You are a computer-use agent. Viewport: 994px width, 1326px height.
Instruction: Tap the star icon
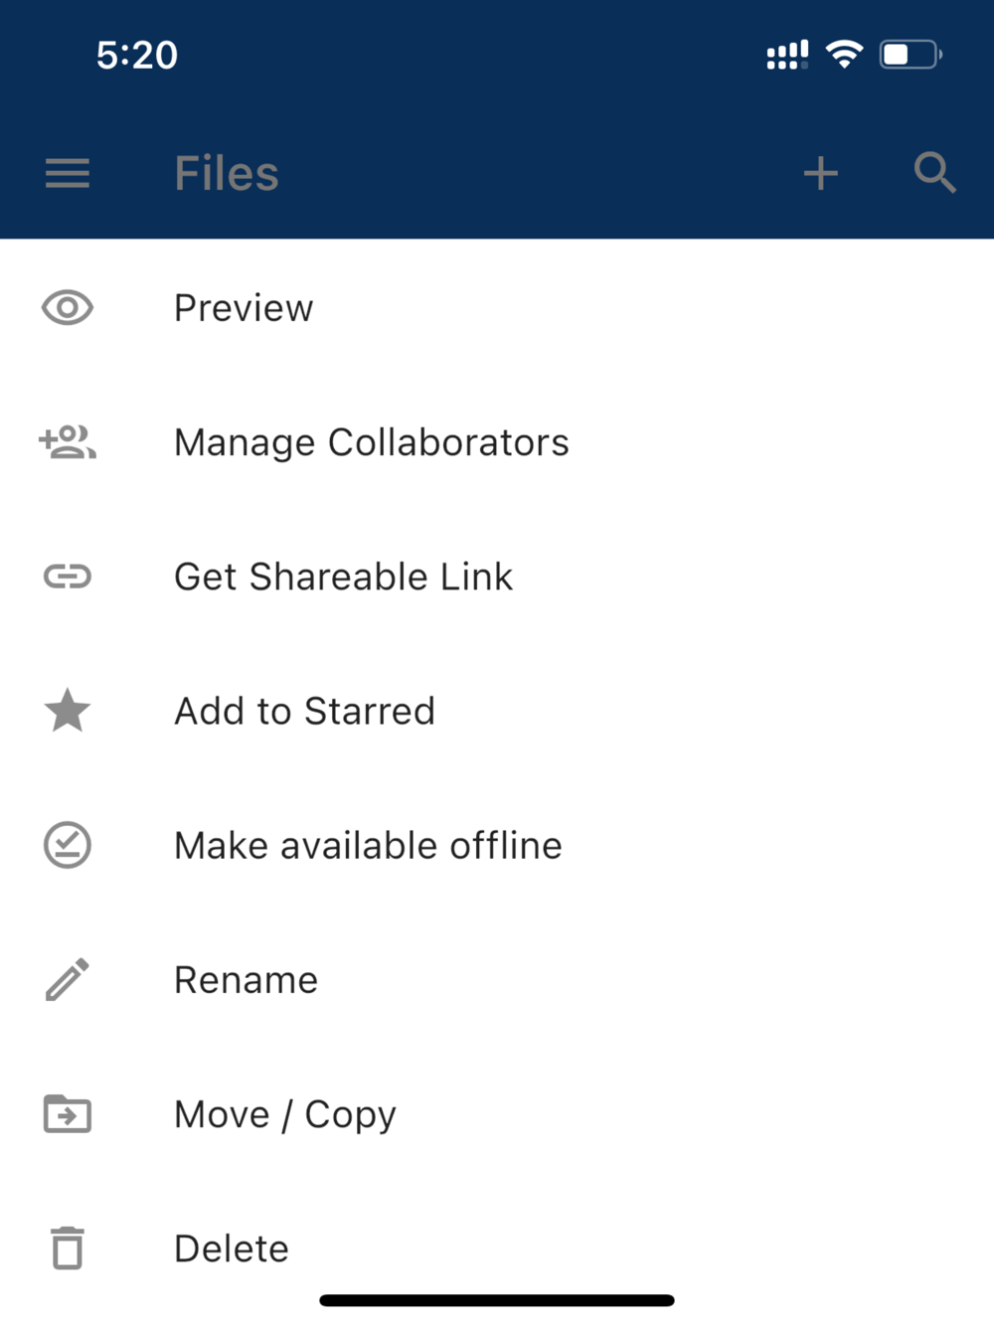(x=68, y=710)
